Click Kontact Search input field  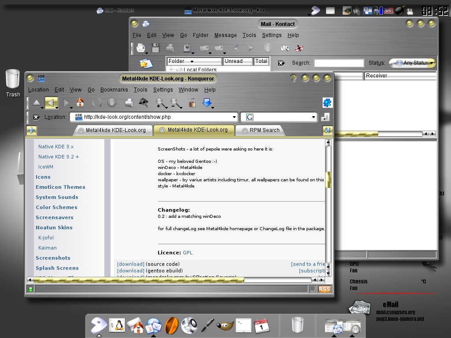pos(339,63)
